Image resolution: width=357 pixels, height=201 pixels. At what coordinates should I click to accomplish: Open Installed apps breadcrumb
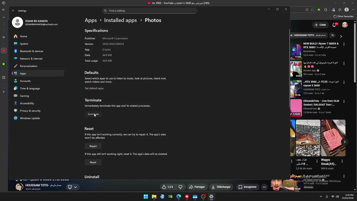pos(120,20)
